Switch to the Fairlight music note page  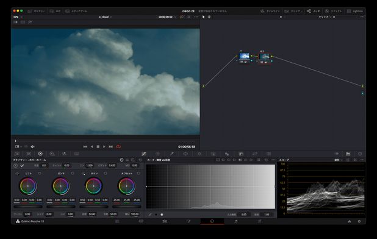point(236,221)
